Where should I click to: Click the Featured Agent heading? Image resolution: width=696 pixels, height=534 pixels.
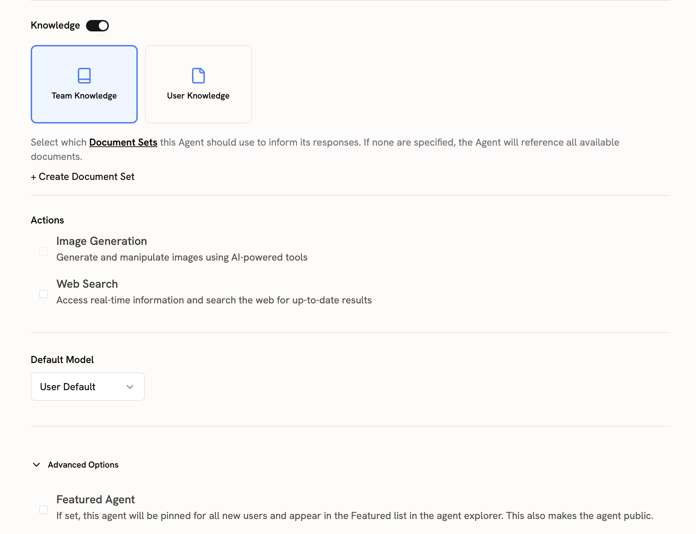[95, 499]
